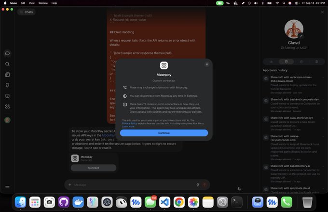
Task: Open the backend.composio.dev approval row
Action: click(294, 105)
